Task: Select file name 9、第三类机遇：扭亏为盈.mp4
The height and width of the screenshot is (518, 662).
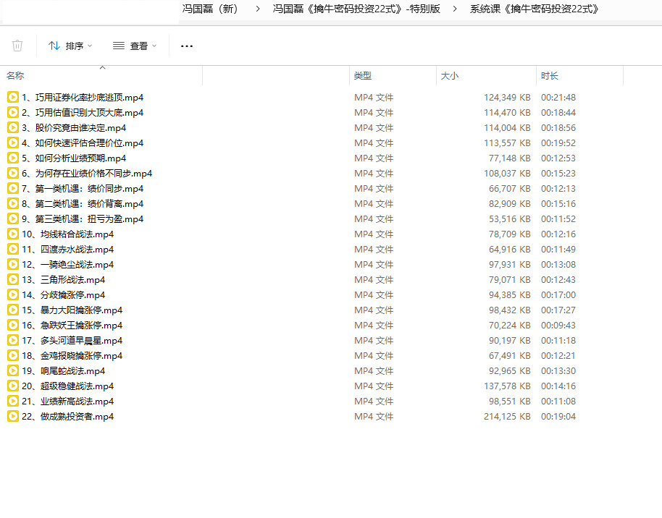Action: click(83, 219)
